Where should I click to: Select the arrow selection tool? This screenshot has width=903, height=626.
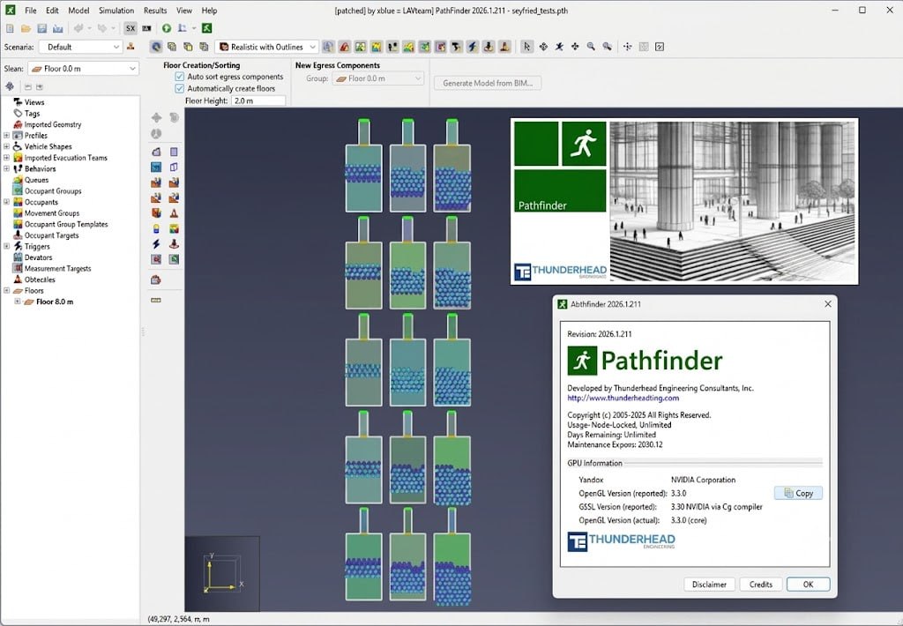pos(526,47)
